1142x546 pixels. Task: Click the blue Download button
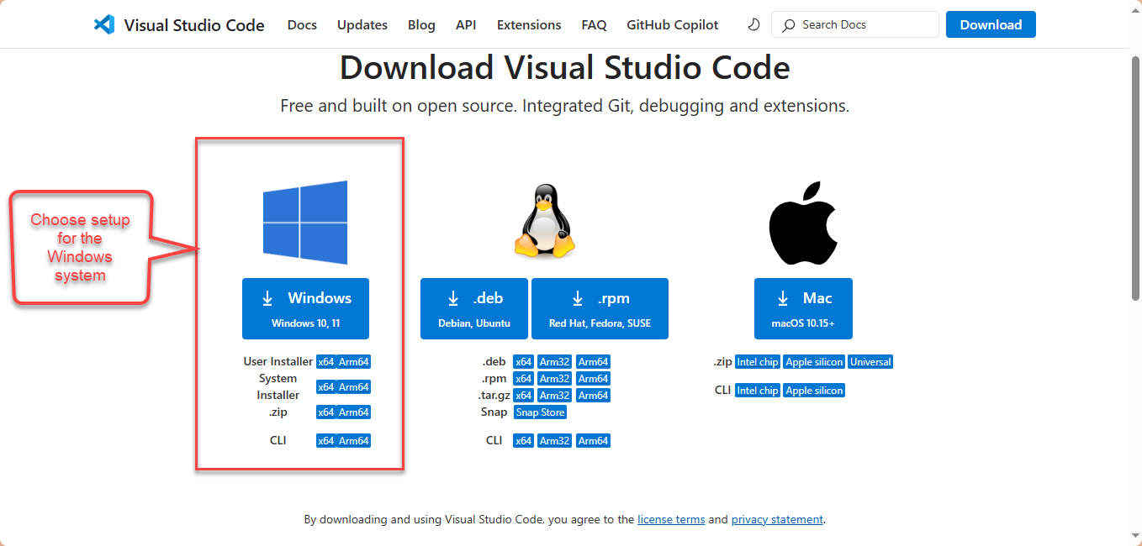(x=991, y=24)
